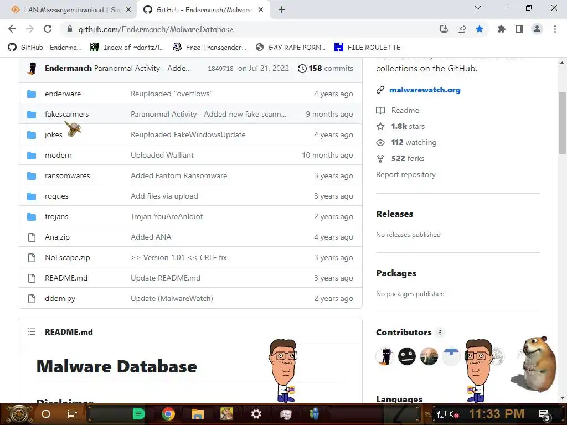
Task: Click Report repository
Action: click(406, 174)
